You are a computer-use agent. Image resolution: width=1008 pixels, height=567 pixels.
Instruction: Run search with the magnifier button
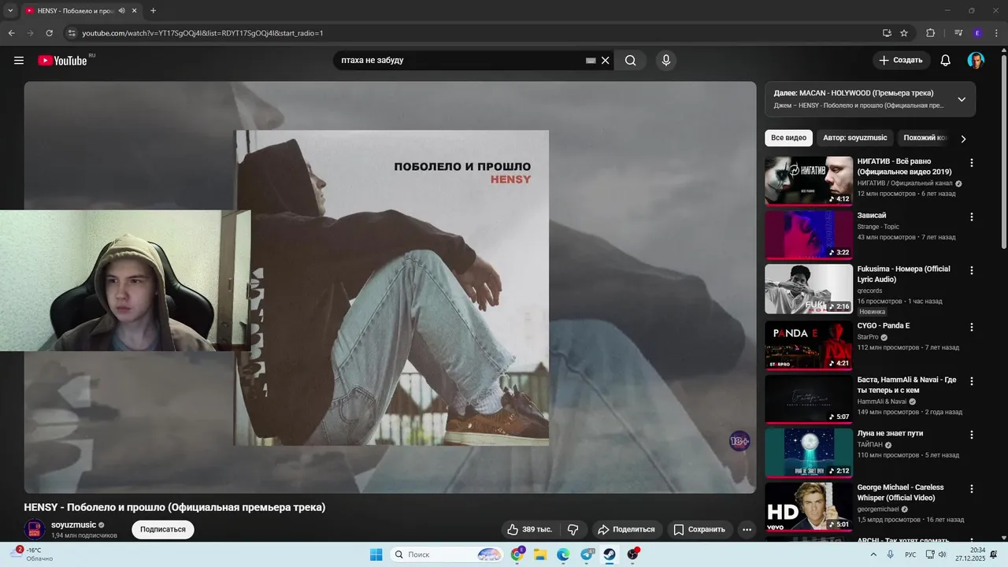click(x=631, y=61)
